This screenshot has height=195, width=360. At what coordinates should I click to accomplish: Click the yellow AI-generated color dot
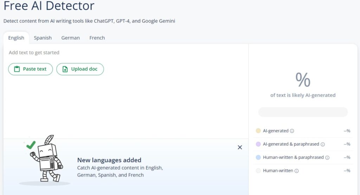point(258,131)
